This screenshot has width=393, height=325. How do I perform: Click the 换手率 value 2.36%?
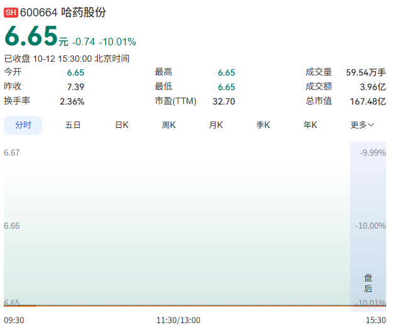72,101
